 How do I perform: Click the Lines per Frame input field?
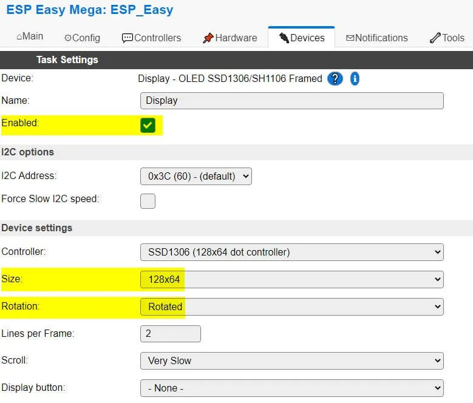[171, 334]
